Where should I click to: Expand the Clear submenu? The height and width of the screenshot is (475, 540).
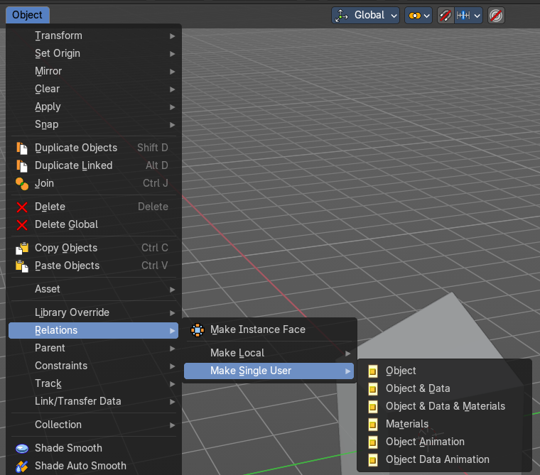tap(93, 89)
